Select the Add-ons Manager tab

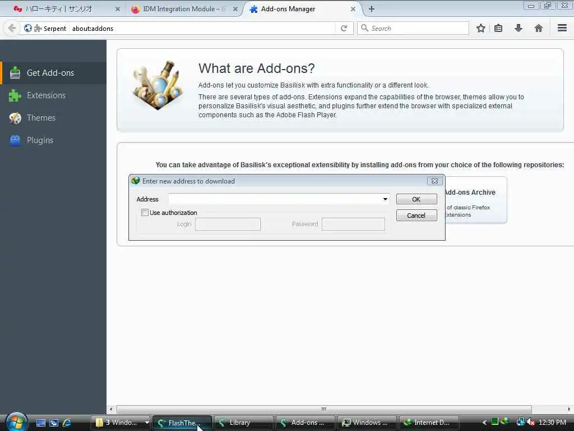[x=302, y=9]
